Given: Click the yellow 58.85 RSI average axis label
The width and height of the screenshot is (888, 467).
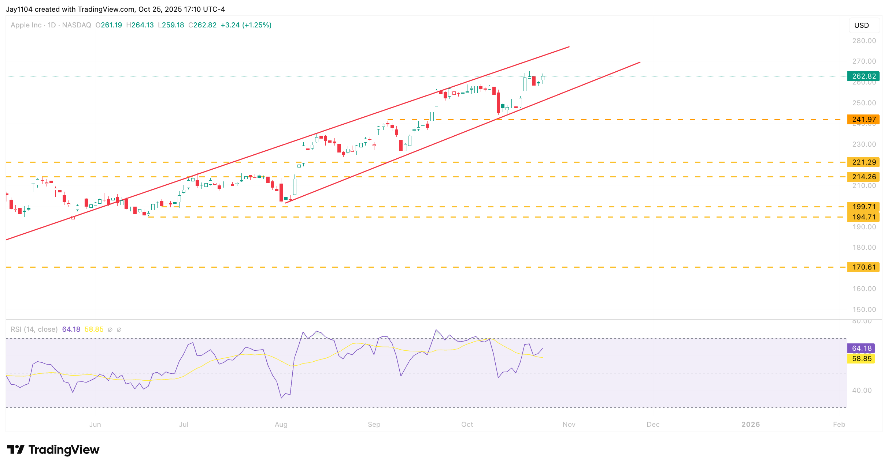Looking at the screenshot, I should [x=861, y=358].
